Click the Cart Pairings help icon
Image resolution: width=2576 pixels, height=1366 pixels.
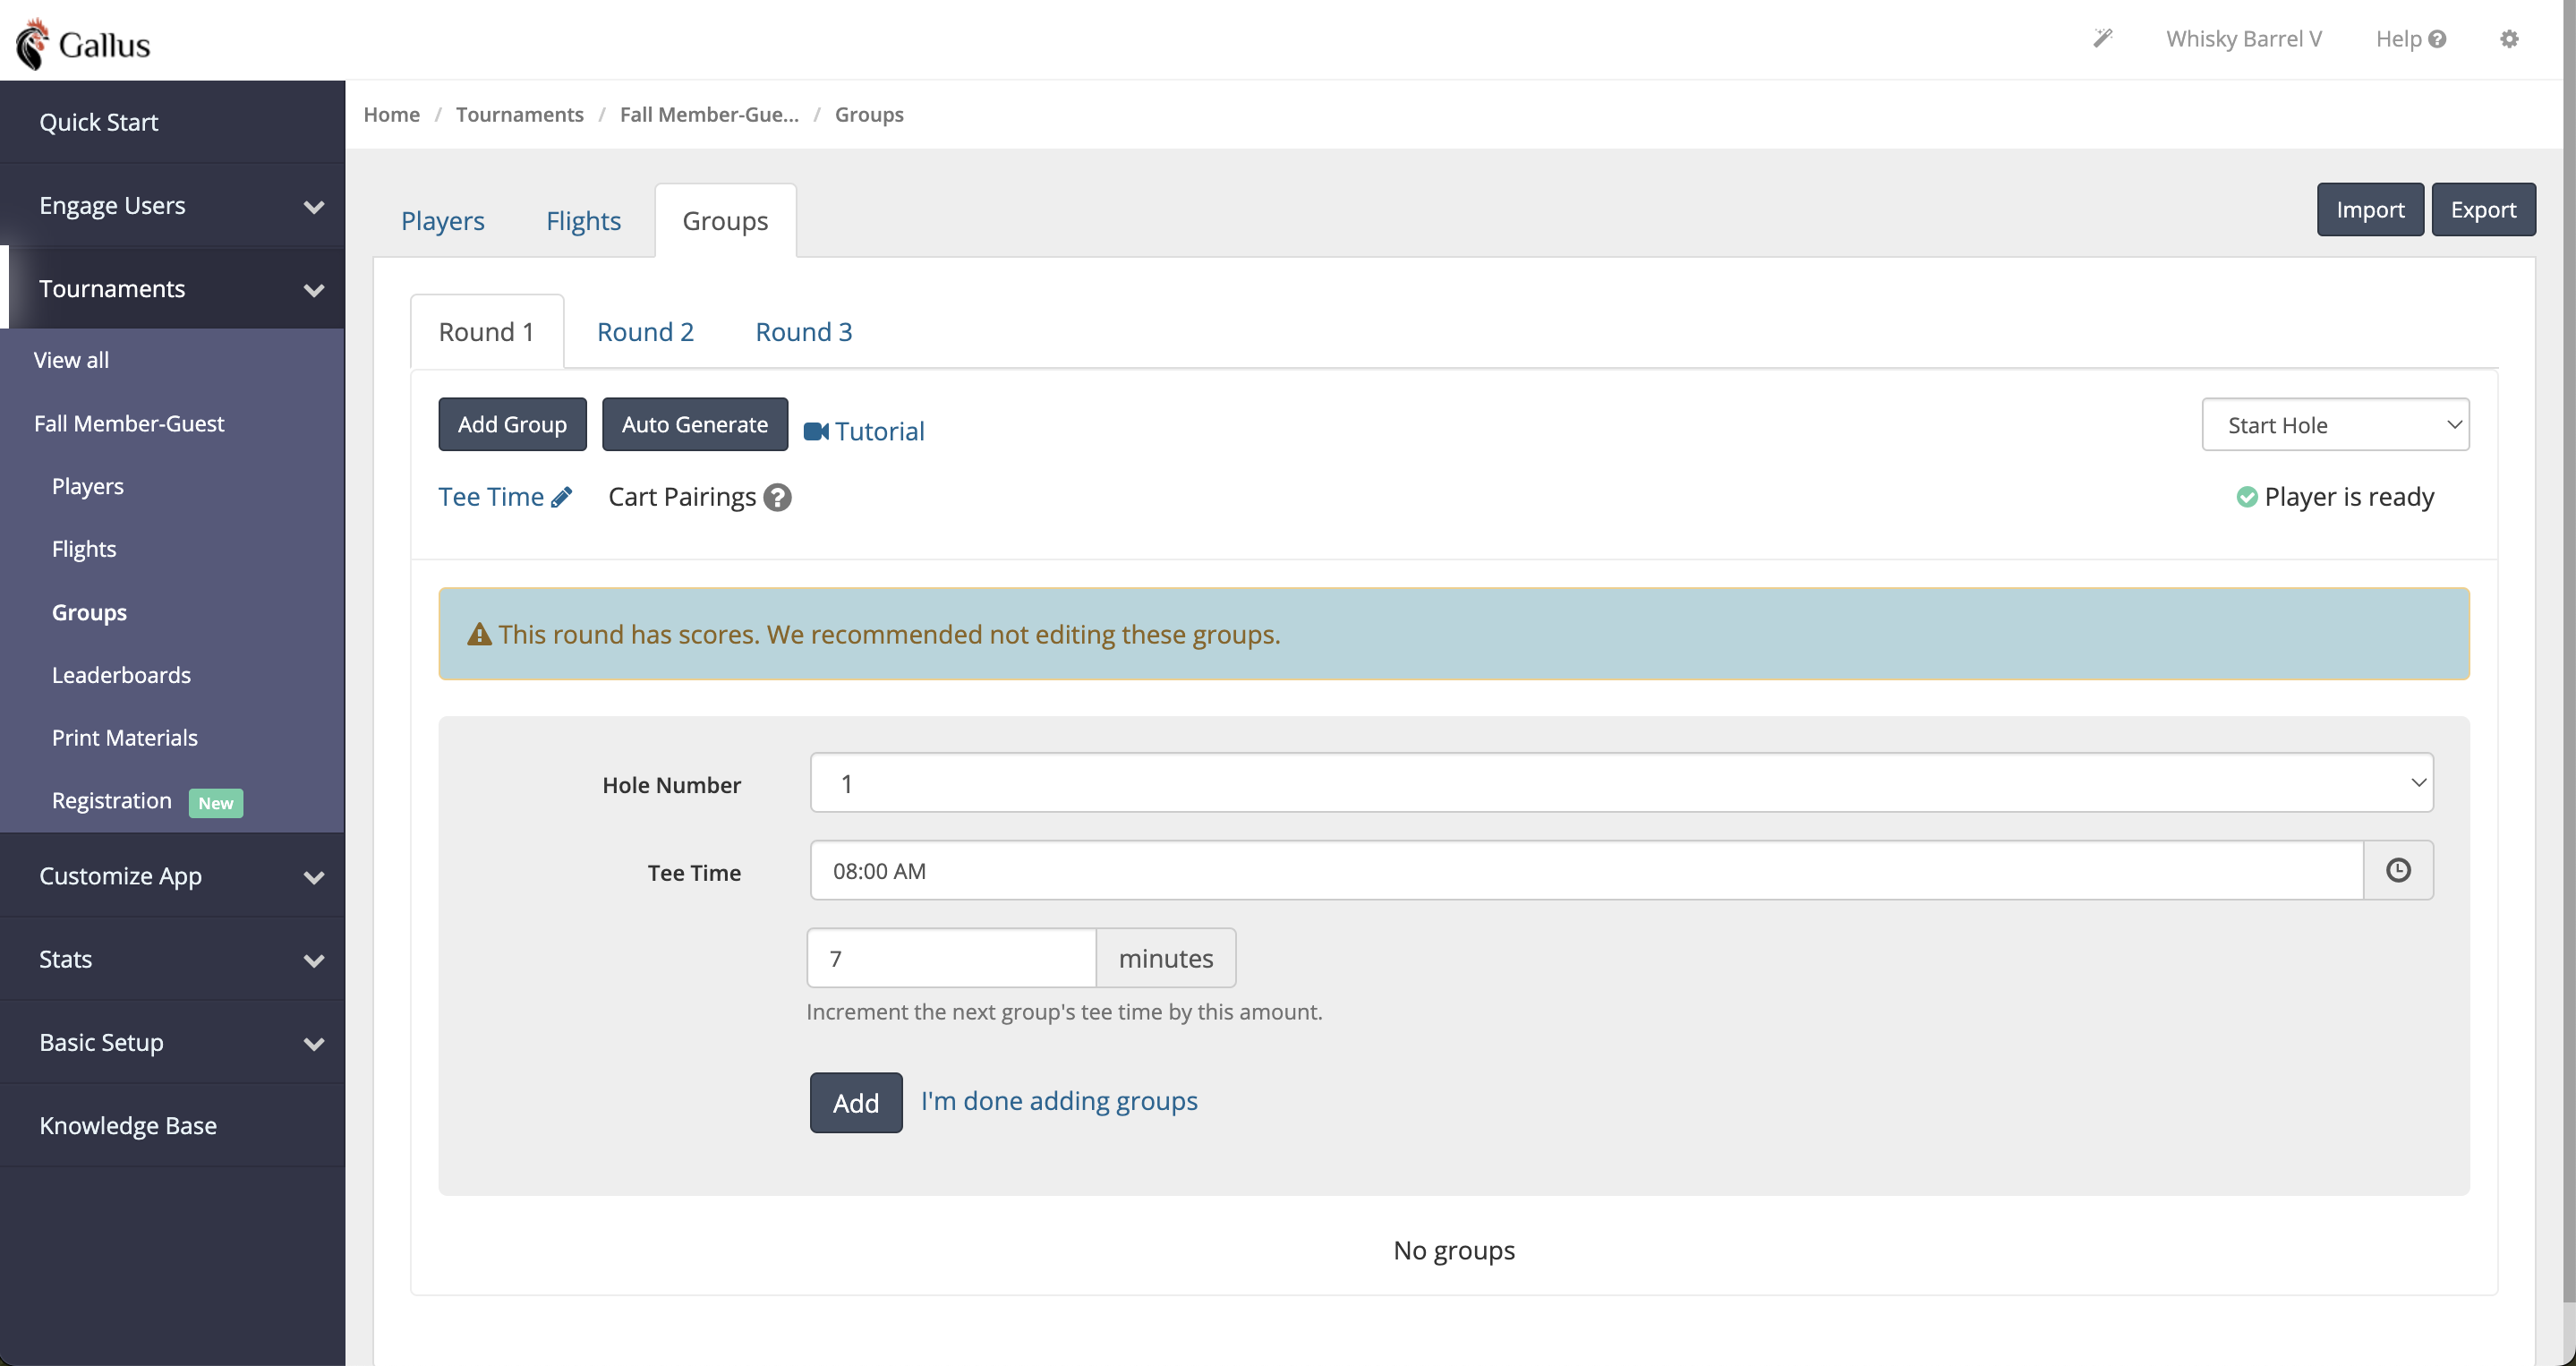click(x=777, y=497)
